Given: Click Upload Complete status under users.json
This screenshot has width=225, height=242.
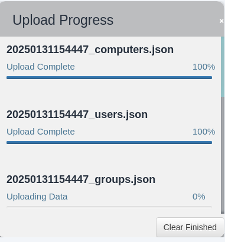Looking at the screenshot, I should tap(41, 132).
